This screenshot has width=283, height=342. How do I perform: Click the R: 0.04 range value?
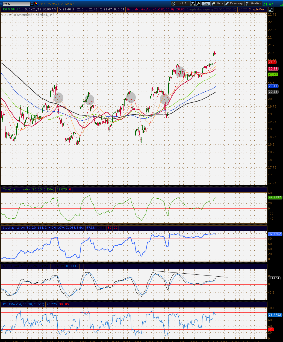click(x=119, y=9)
